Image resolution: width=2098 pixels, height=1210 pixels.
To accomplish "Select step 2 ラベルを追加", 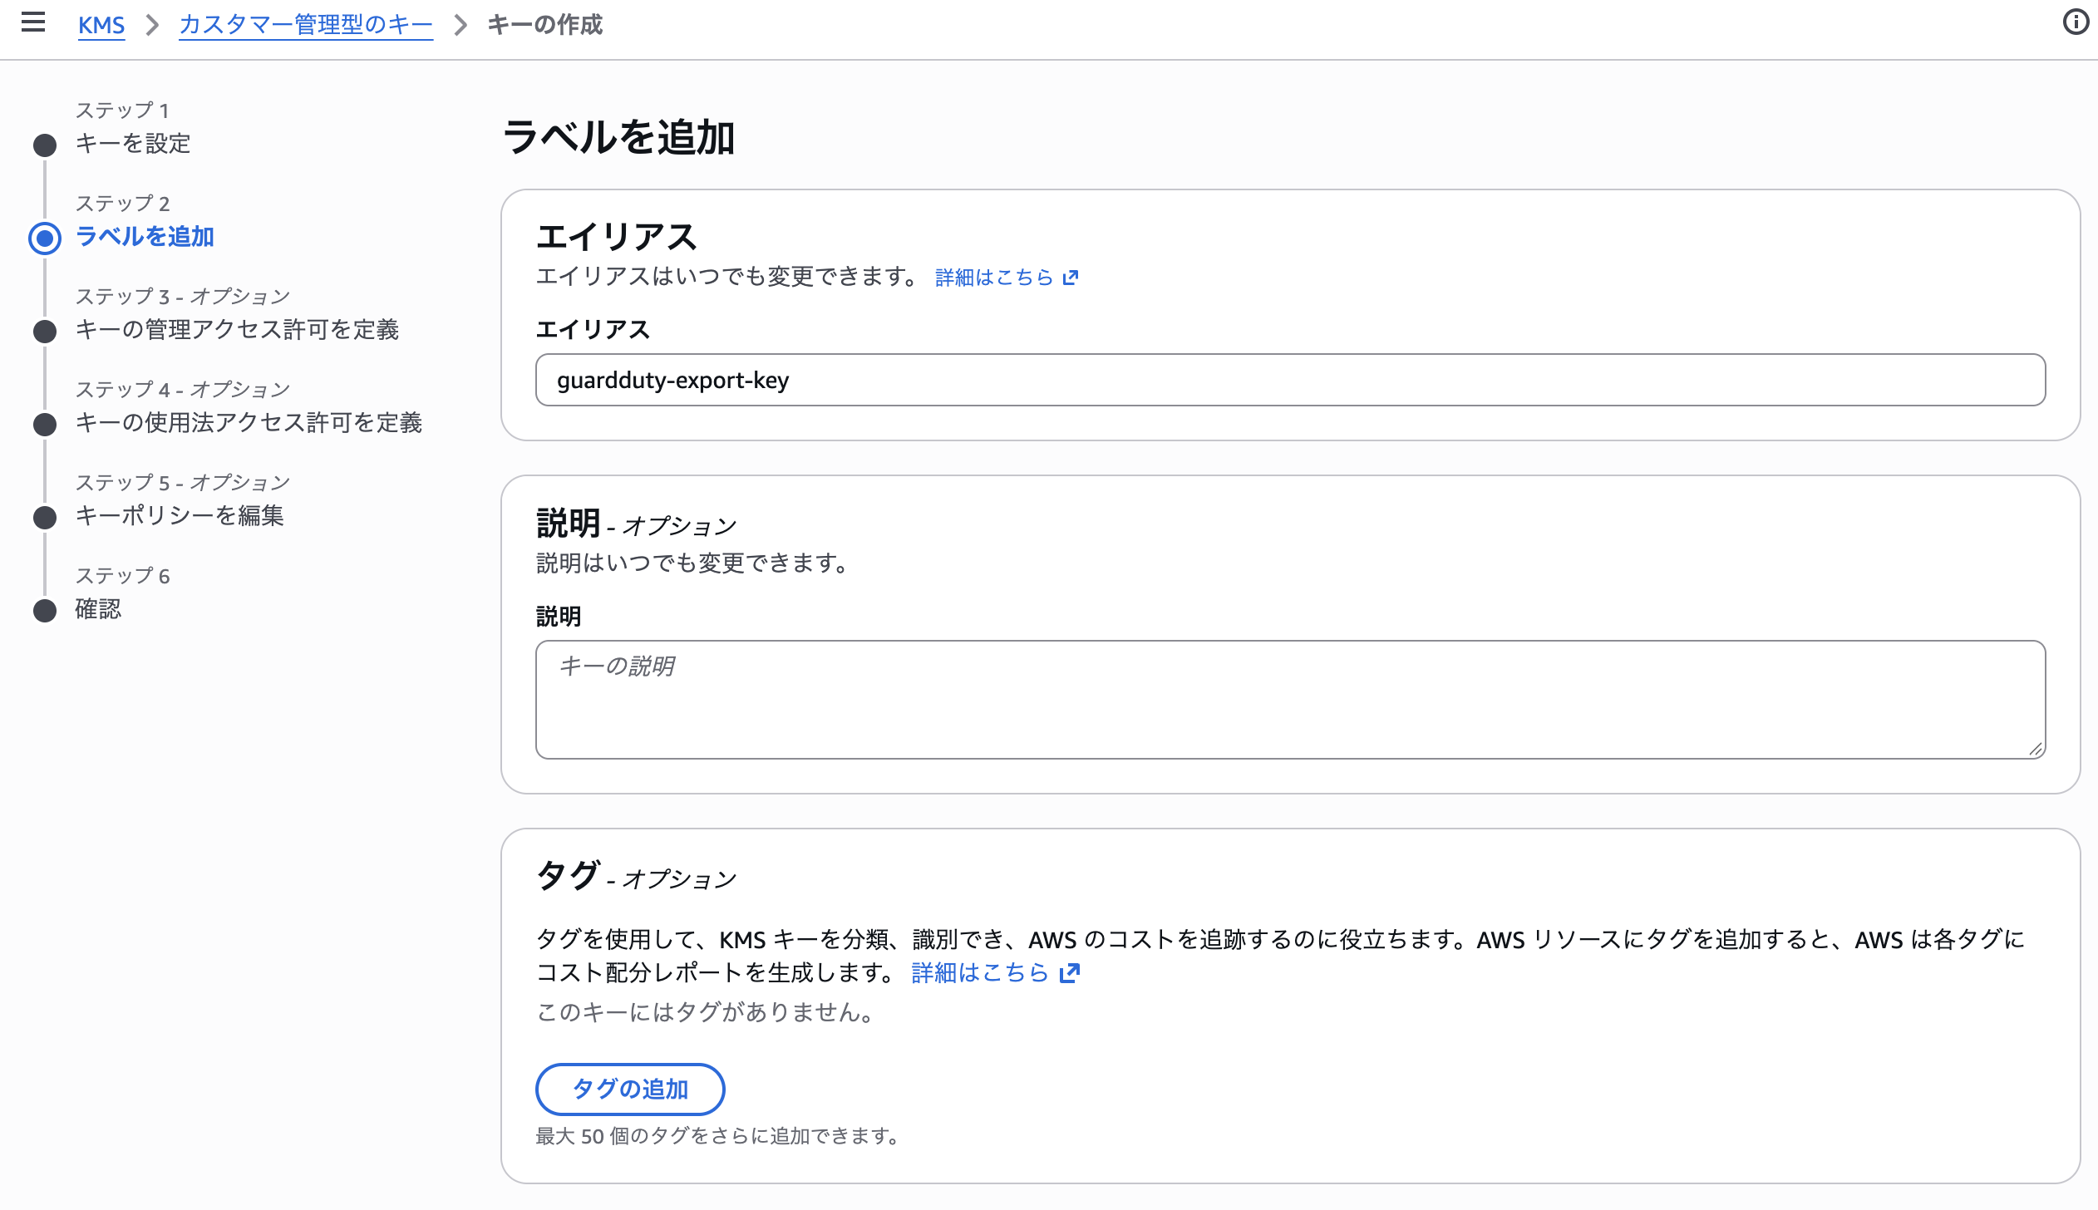I will click(145, 237).
